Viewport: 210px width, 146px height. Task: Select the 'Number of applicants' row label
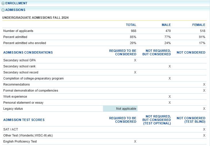18,31
